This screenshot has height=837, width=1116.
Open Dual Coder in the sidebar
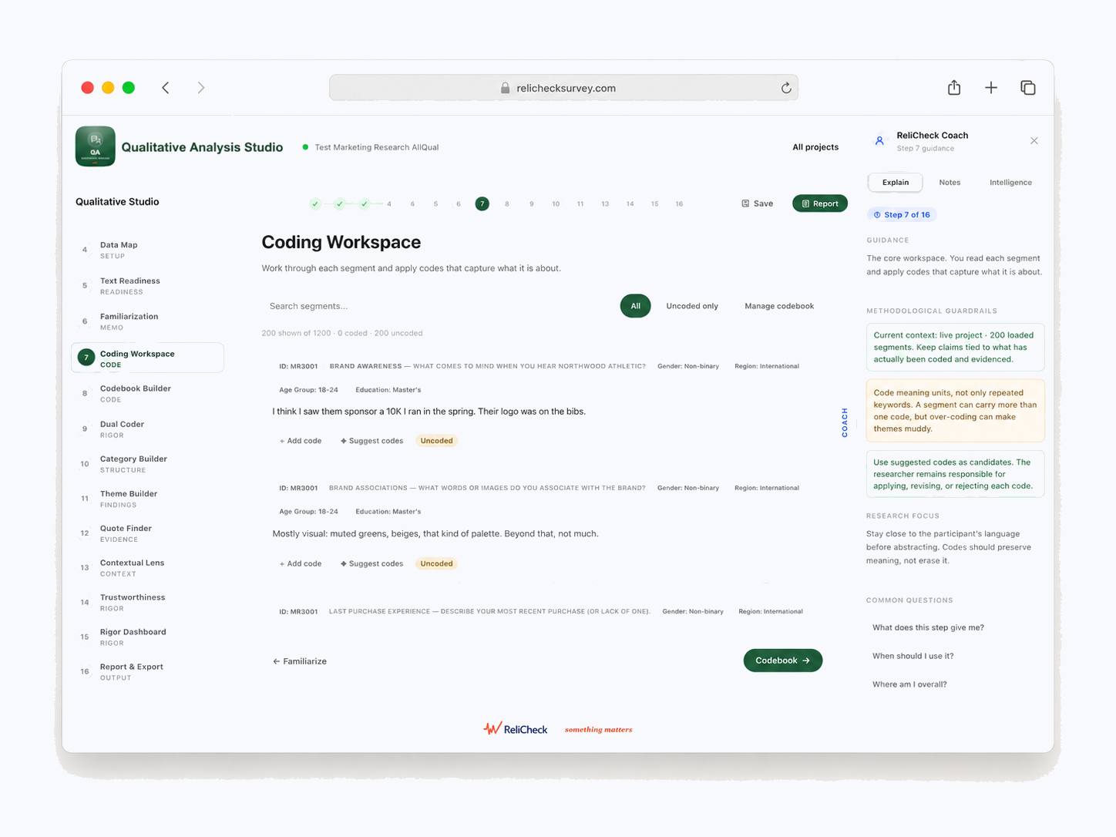tap(147, 429)
